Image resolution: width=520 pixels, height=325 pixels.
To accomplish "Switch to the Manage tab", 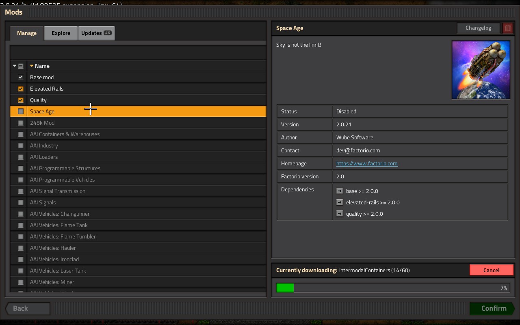I will (27, 33).
